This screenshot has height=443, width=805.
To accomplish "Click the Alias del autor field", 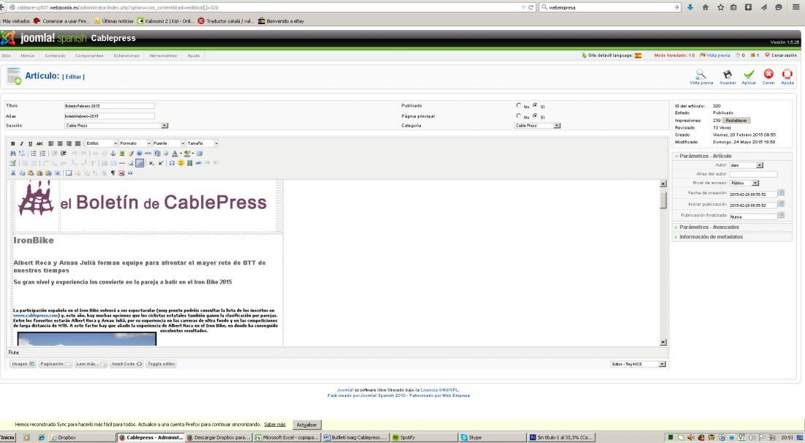I will pos(753,174).
